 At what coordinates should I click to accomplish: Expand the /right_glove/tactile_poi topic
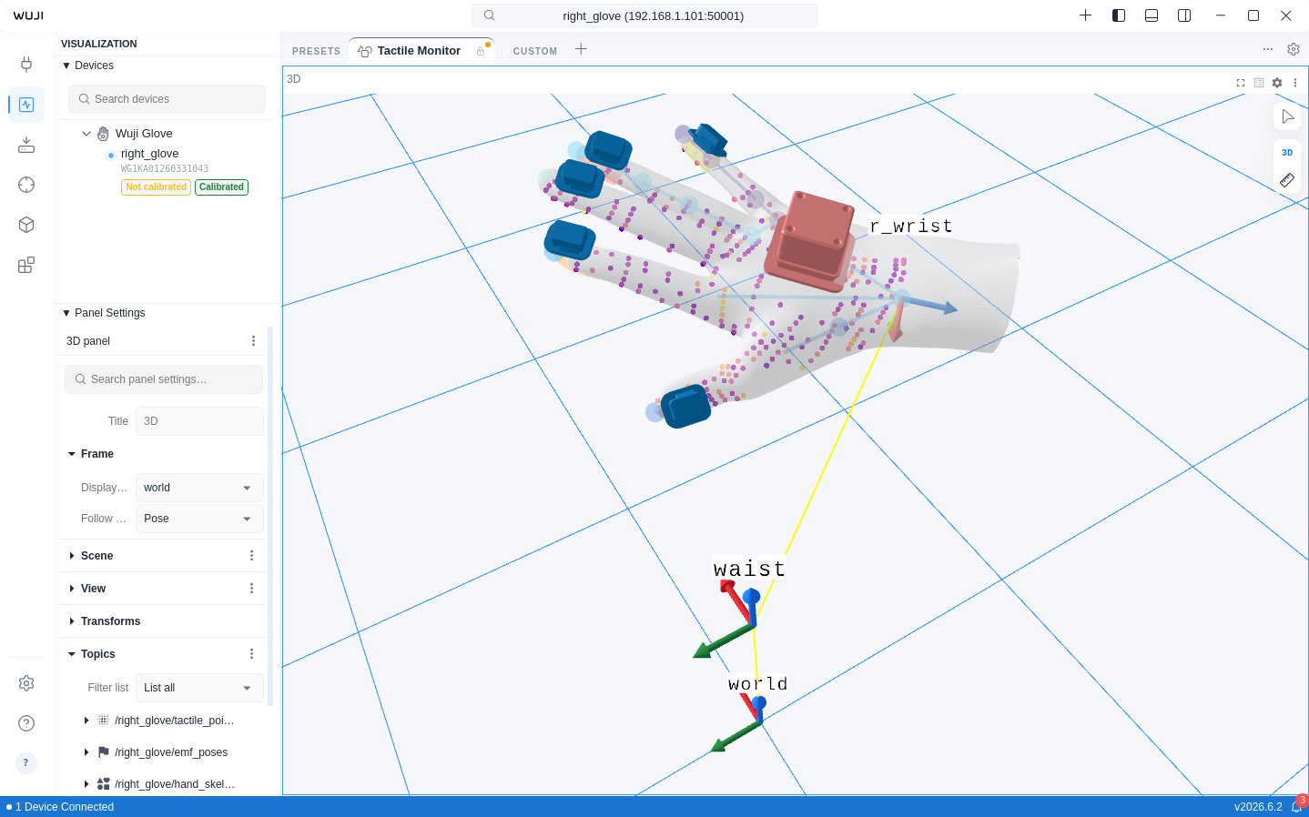(86, 721)
